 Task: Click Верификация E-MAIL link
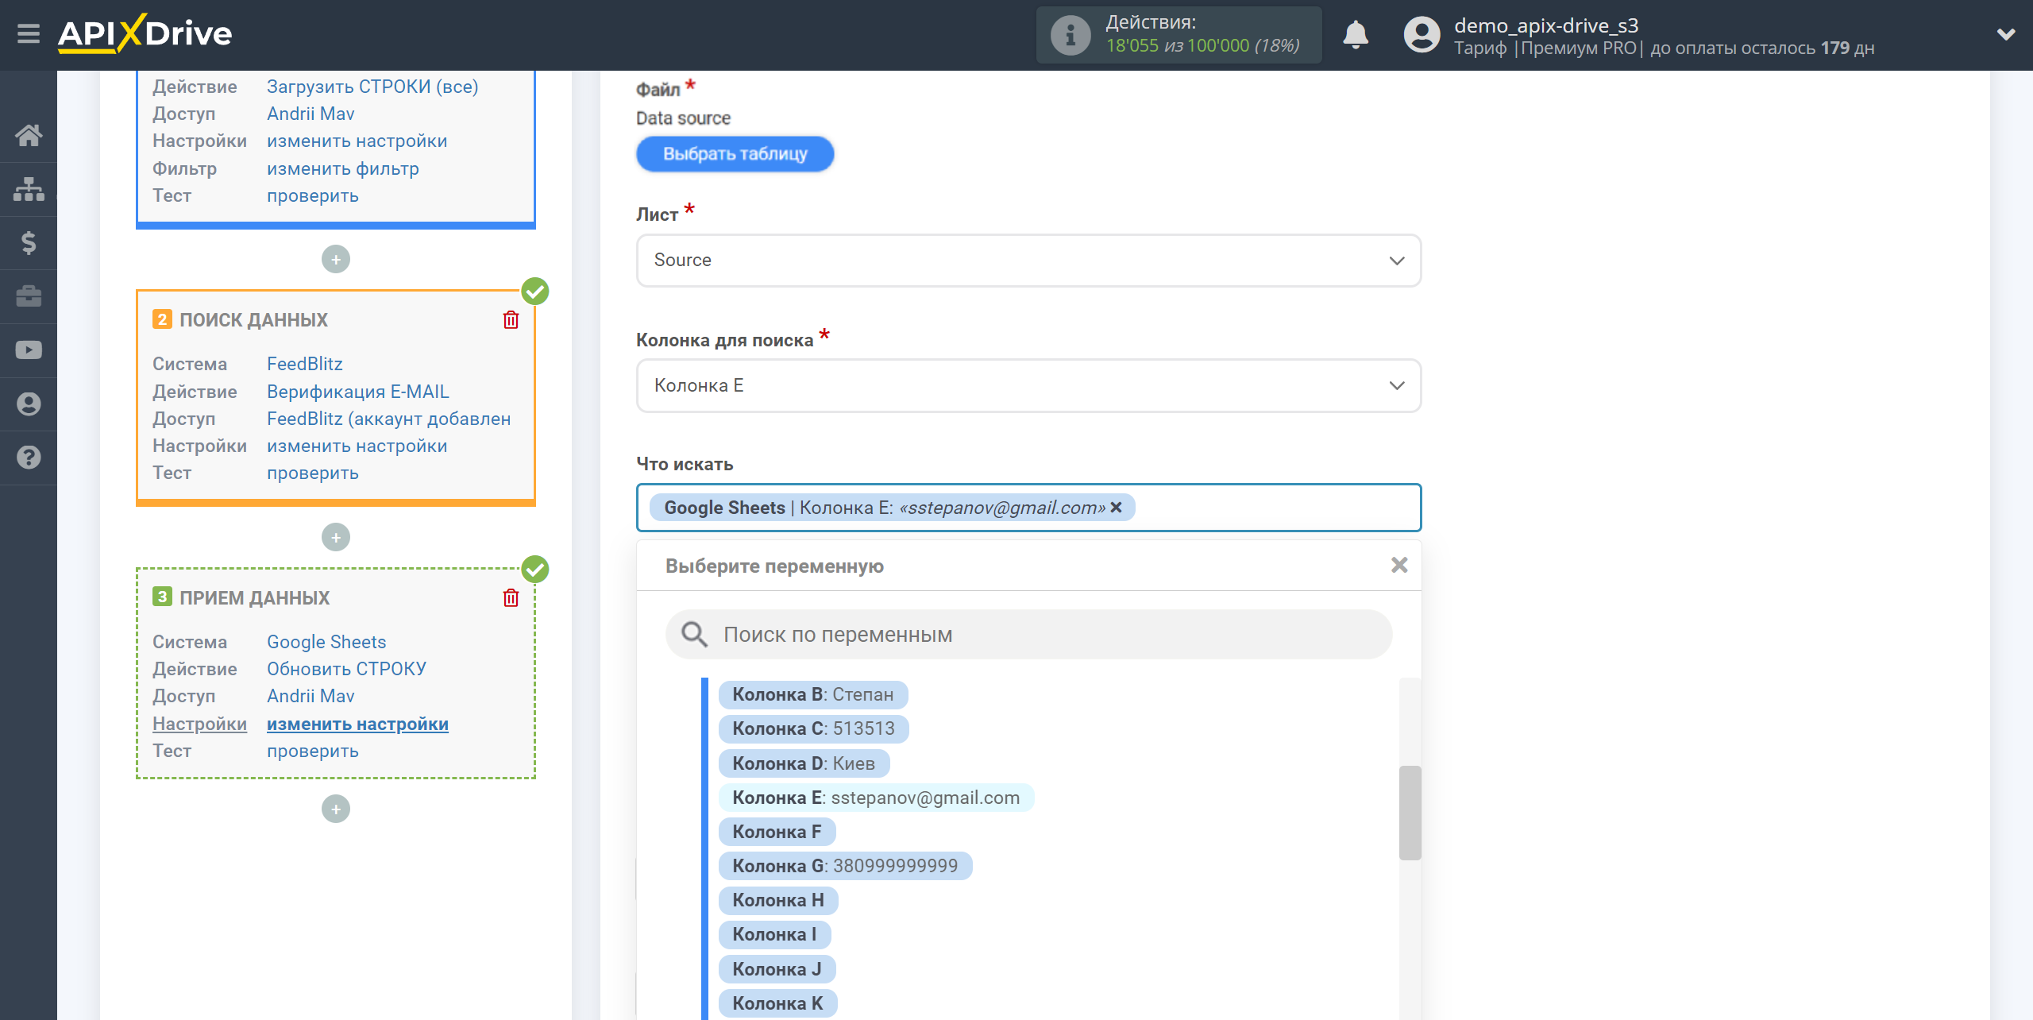click(x=358, y=392)
